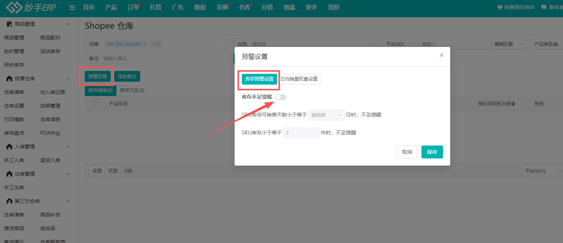
Task: Click the 免费预约培训 link
Action: tap(515, 8)
